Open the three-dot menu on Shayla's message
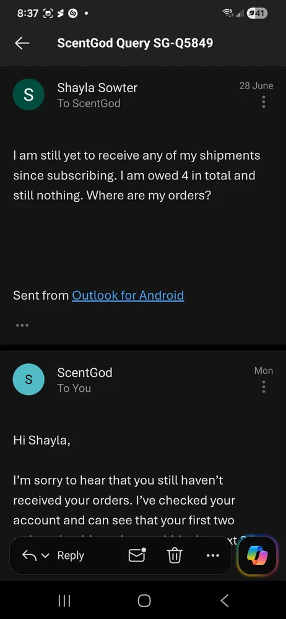 tap(264, 102)
